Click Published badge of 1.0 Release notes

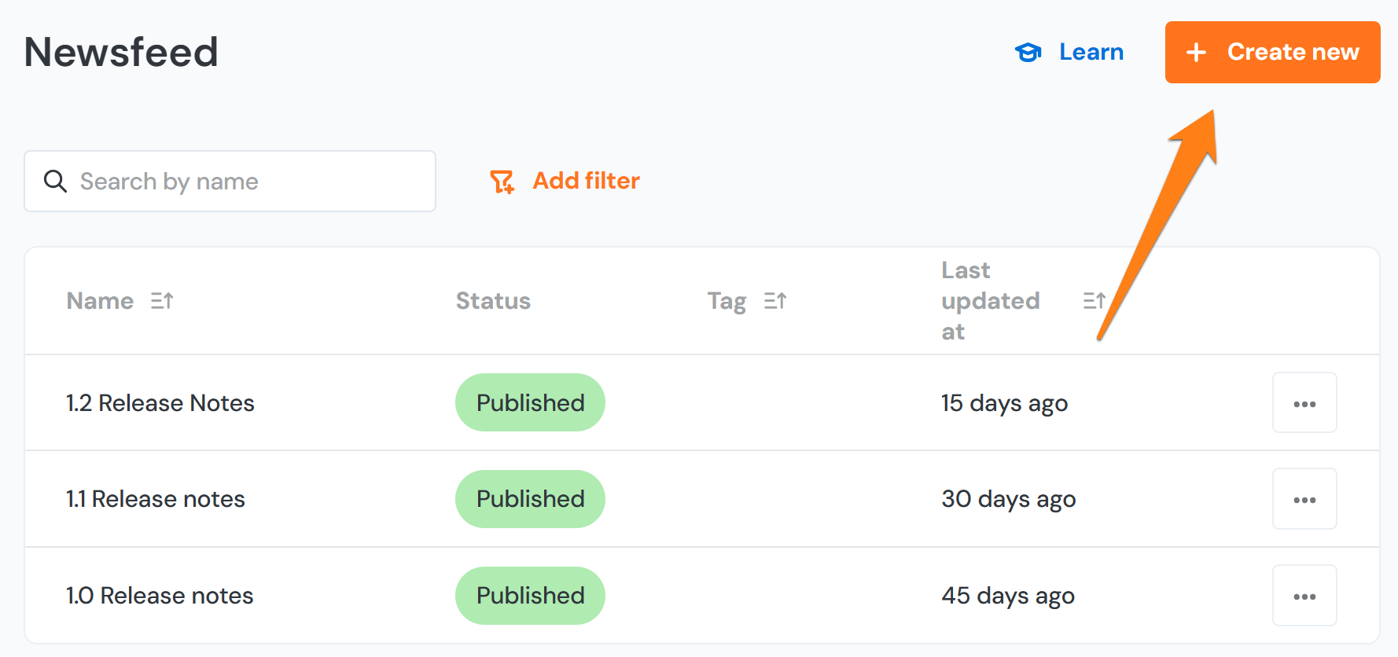(x=530, y=596)
